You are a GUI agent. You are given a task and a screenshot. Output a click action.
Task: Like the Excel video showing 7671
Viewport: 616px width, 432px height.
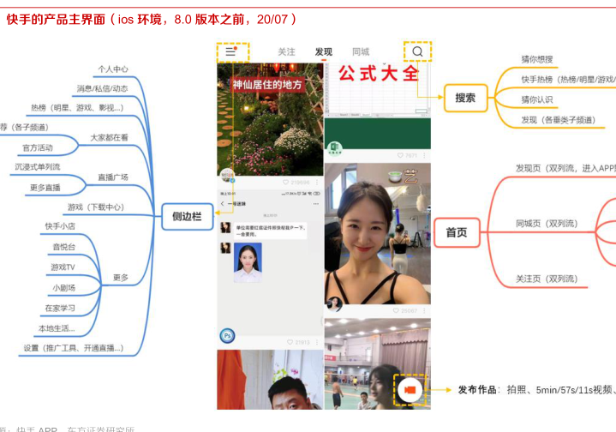(400, 156)
